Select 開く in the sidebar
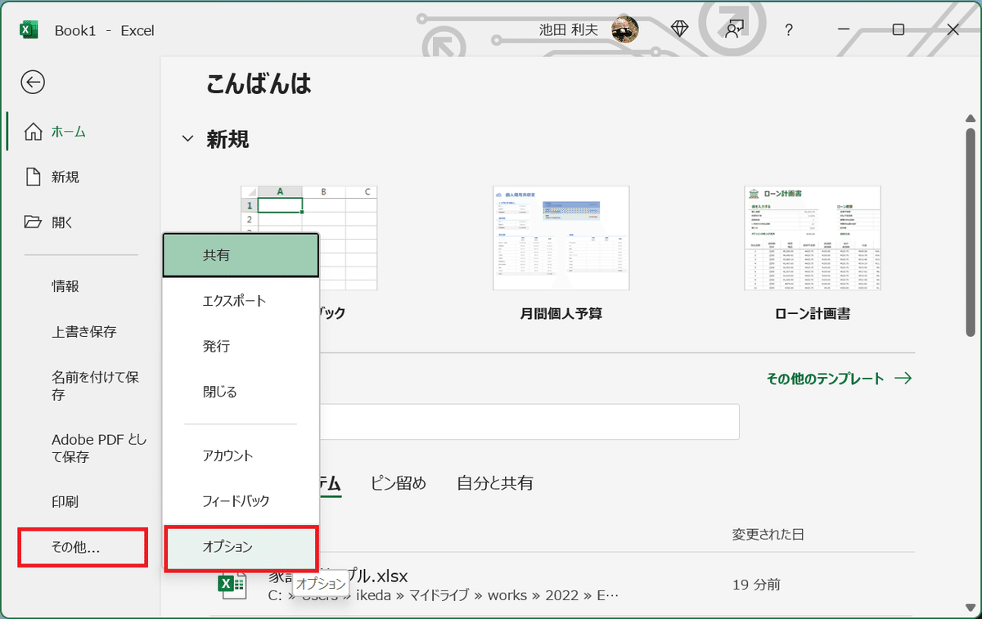Screen dimensions: 982x619 (62, 222)
